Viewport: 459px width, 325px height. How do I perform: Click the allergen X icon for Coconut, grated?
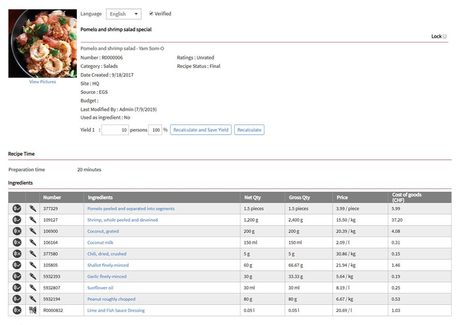[17, 231]
